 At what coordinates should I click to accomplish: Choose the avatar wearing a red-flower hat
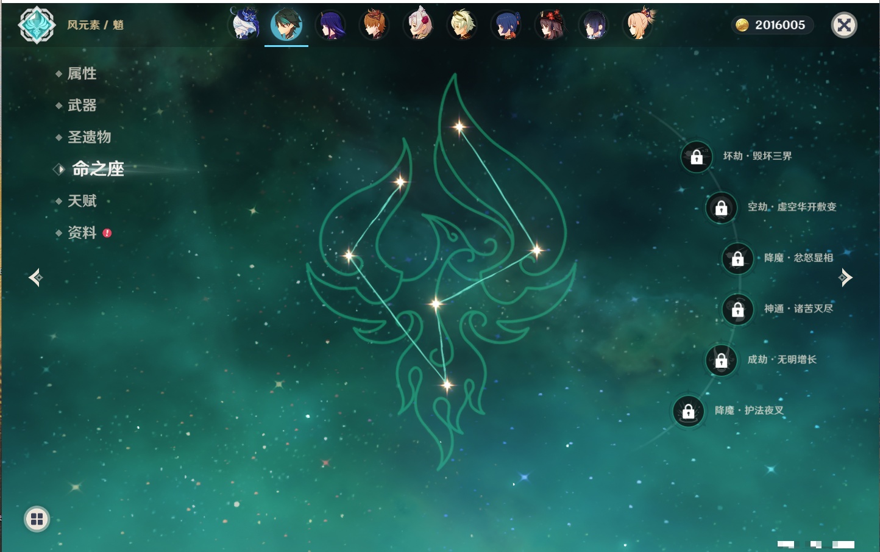[x=550, y=25]
